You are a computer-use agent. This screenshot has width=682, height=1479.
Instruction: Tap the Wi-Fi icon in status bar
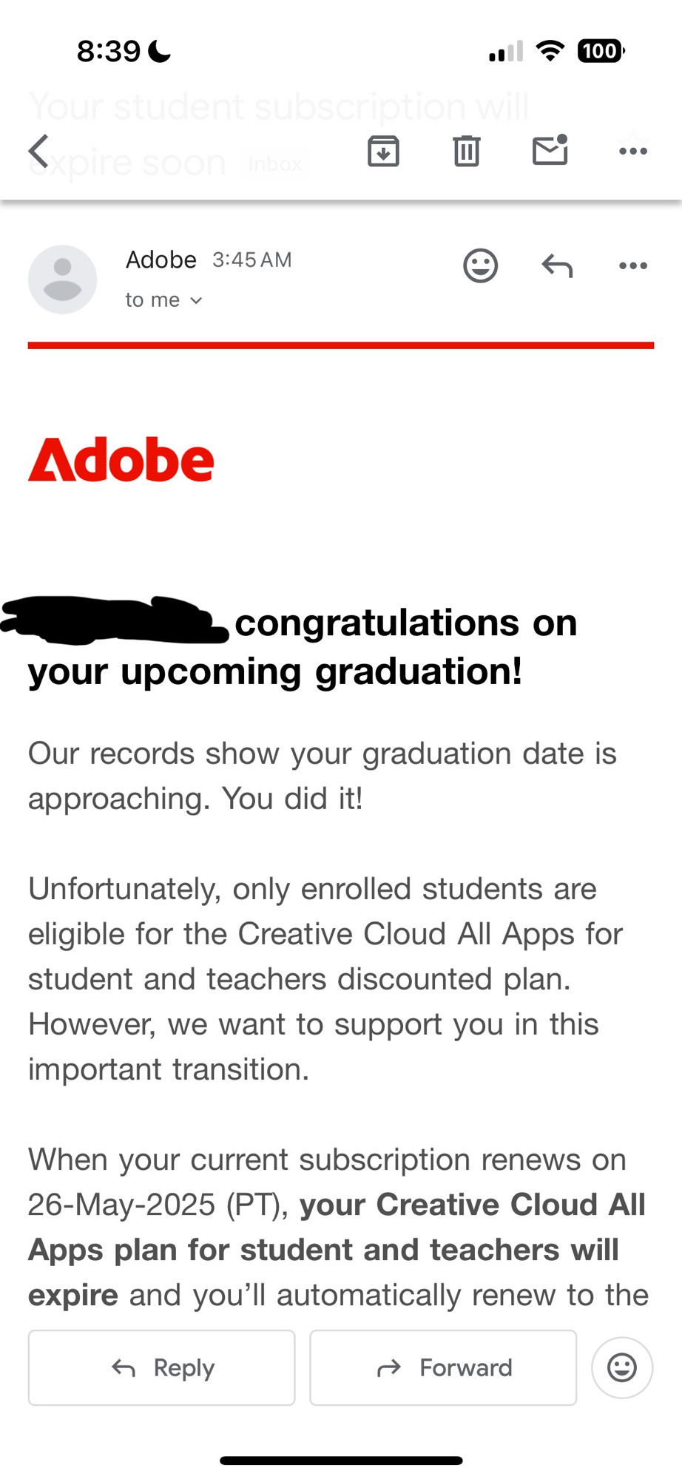pos(550,51)
